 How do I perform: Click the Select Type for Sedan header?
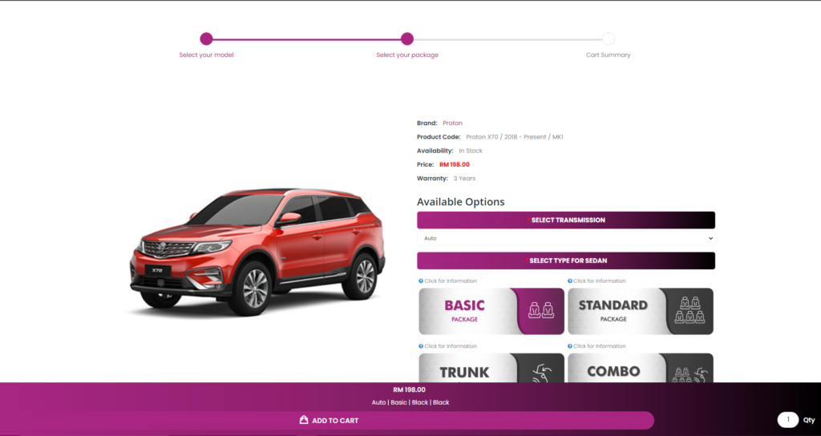(565, 260)
